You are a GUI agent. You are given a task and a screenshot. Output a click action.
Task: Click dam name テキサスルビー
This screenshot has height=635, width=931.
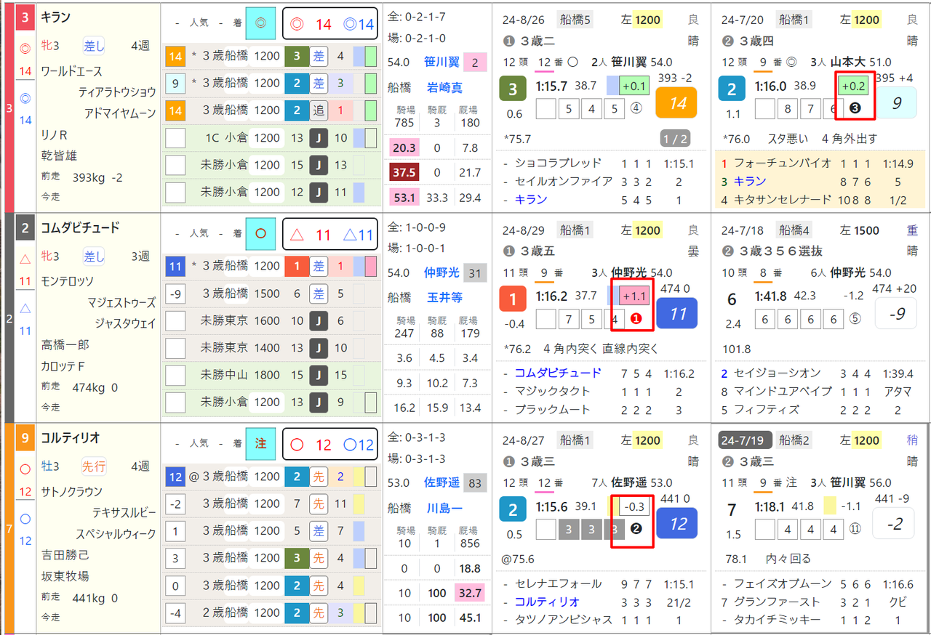124,513
